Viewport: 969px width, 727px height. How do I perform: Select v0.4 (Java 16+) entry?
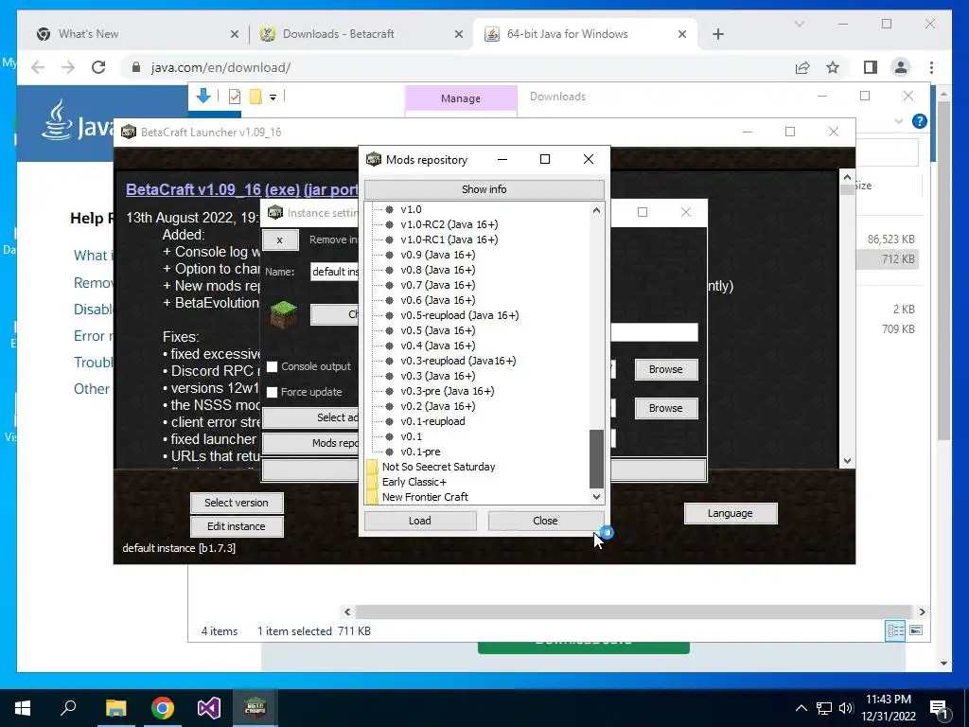coord(438,346)
